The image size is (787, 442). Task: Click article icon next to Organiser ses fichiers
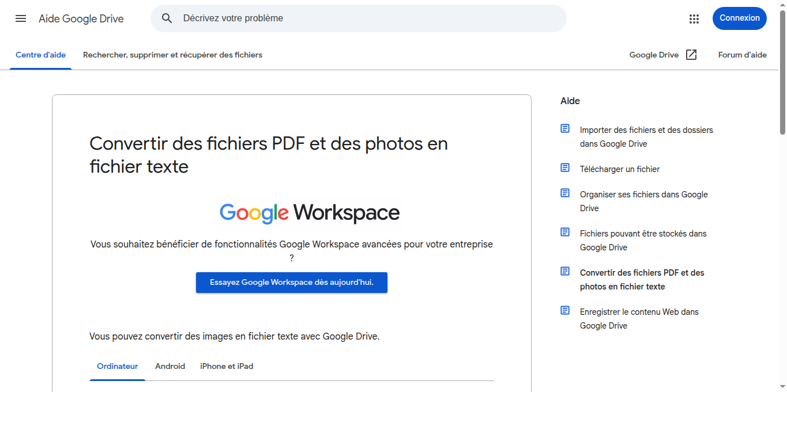point(565,193)
